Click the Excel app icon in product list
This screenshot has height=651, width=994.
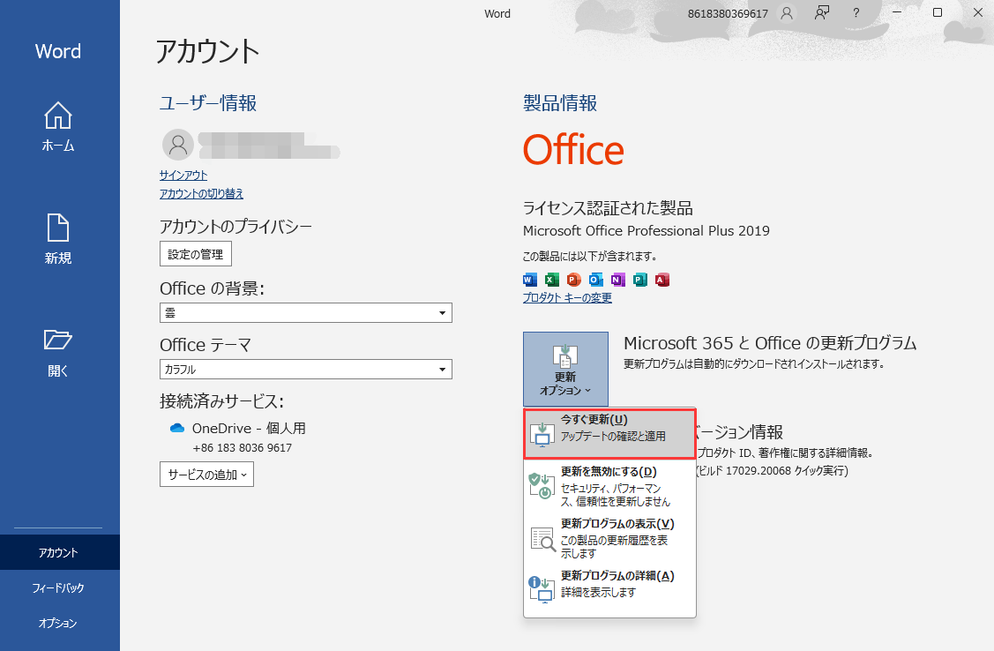coord(552,280)
